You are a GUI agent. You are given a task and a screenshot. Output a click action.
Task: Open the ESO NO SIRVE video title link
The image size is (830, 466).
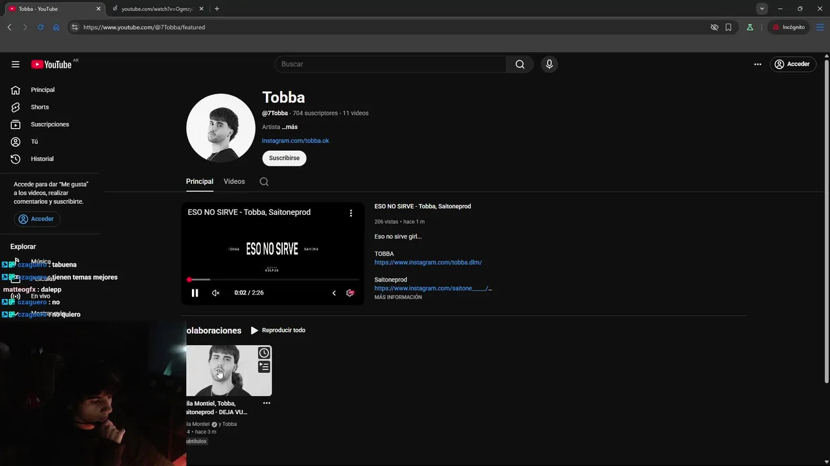click(423, 206)
